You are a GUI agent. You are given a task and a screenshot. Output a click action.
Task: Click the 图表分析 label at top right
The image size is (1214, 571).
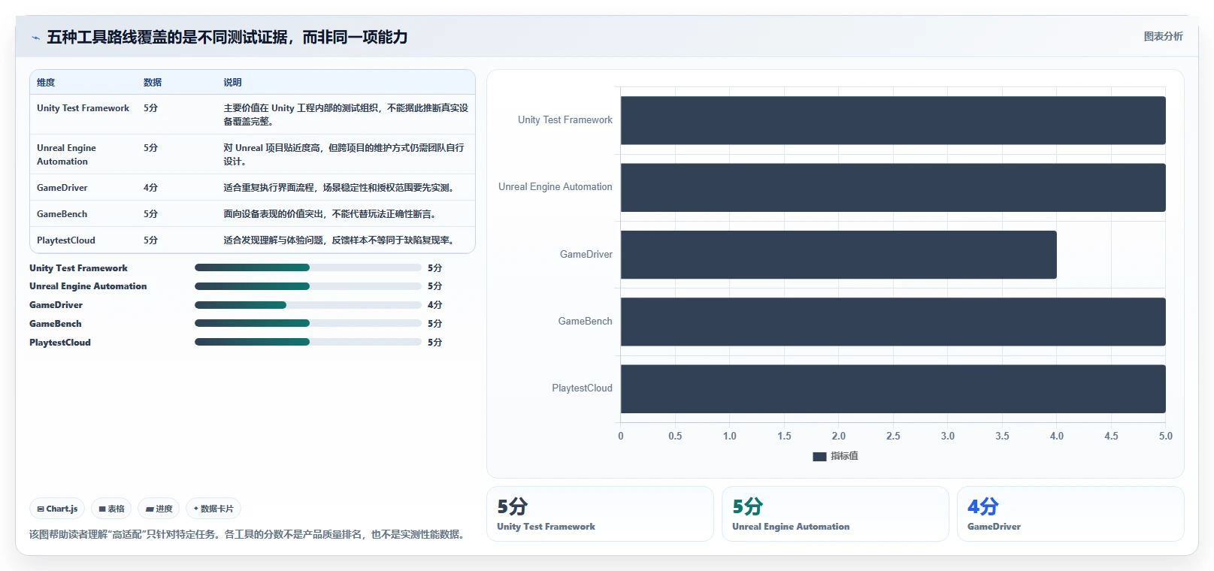(1163, 36)
